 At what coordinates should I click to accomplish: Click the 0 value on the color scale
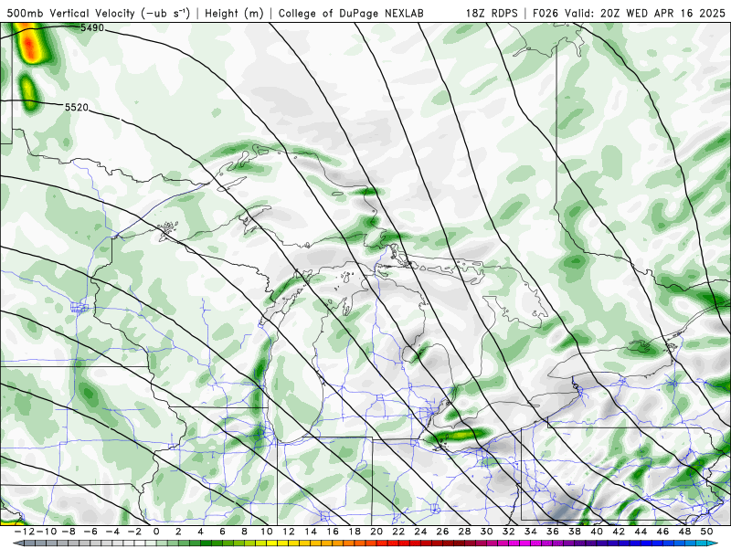point(156,532)
